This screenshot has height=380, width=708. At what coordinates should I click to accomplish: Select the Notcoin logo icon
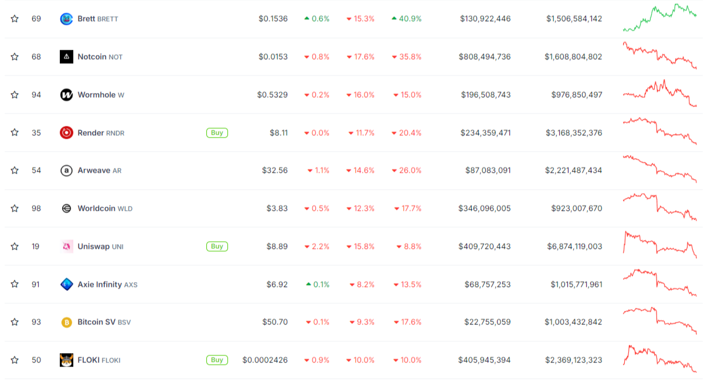tap(66, 56)
